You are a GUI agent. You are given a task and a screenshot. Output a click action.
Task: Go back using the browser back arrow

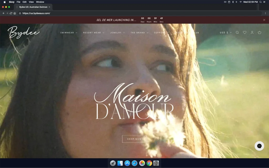tap(4, 13)
